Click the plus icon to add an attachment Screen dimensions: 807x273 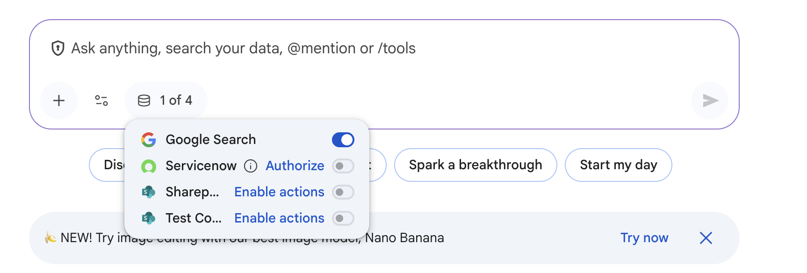(x=59, y=101)
